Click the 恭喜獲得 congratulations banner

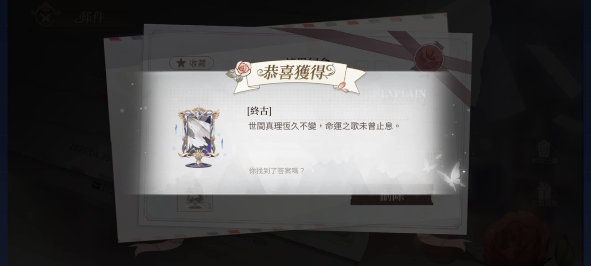[x=296, y=76]
